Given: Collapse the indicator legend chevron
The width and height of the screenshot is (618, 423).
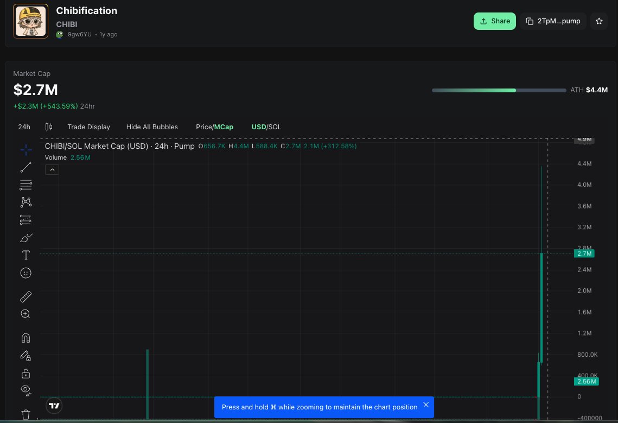Looking at the screenshot, I should [x=52, y=169].
